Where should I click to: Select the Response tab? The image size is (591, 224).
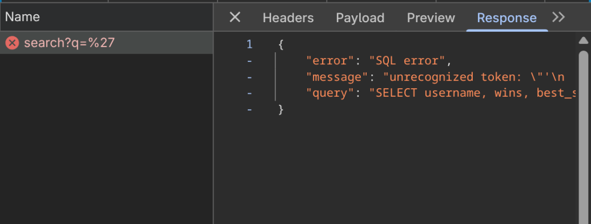pos(506,18)
